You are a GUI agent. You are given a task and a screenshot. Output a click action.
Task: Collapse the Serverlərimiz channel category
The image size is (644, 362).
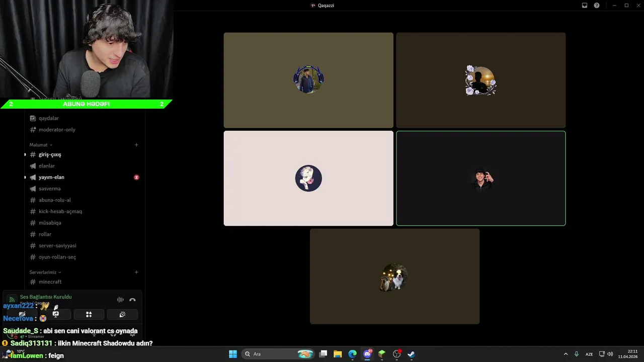(45, 272)
